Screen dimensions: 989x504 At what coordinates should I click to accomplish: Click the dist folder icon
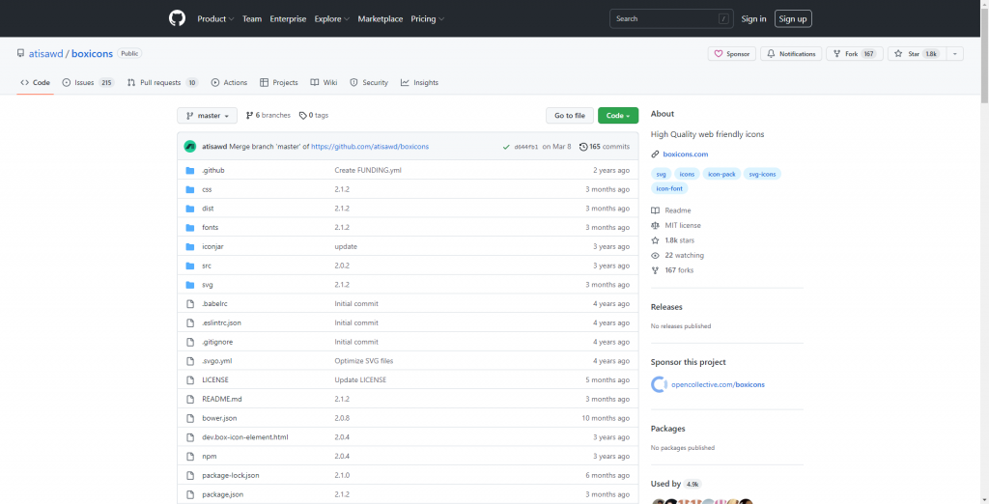[x=190, y=209]
